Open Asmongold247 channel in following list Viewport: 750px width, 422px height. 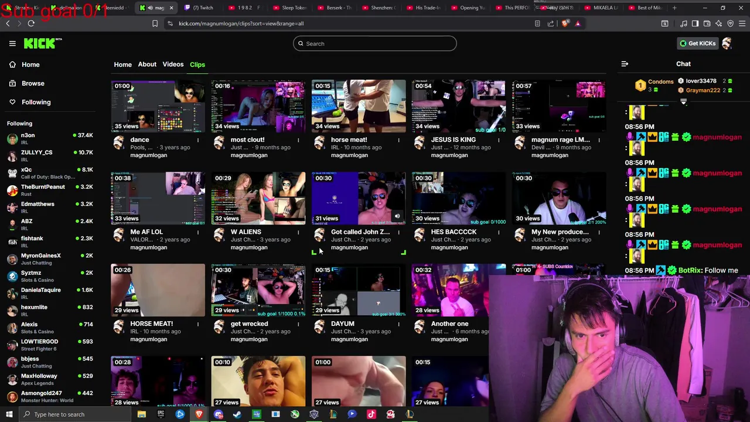(x=50, y=396)
